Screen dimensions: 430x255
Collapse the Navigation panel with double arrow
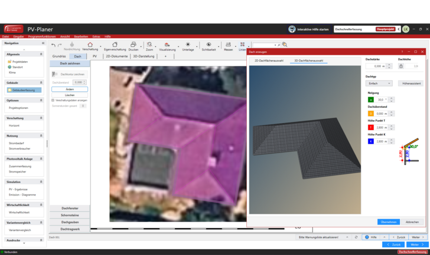tap(43, 43)
